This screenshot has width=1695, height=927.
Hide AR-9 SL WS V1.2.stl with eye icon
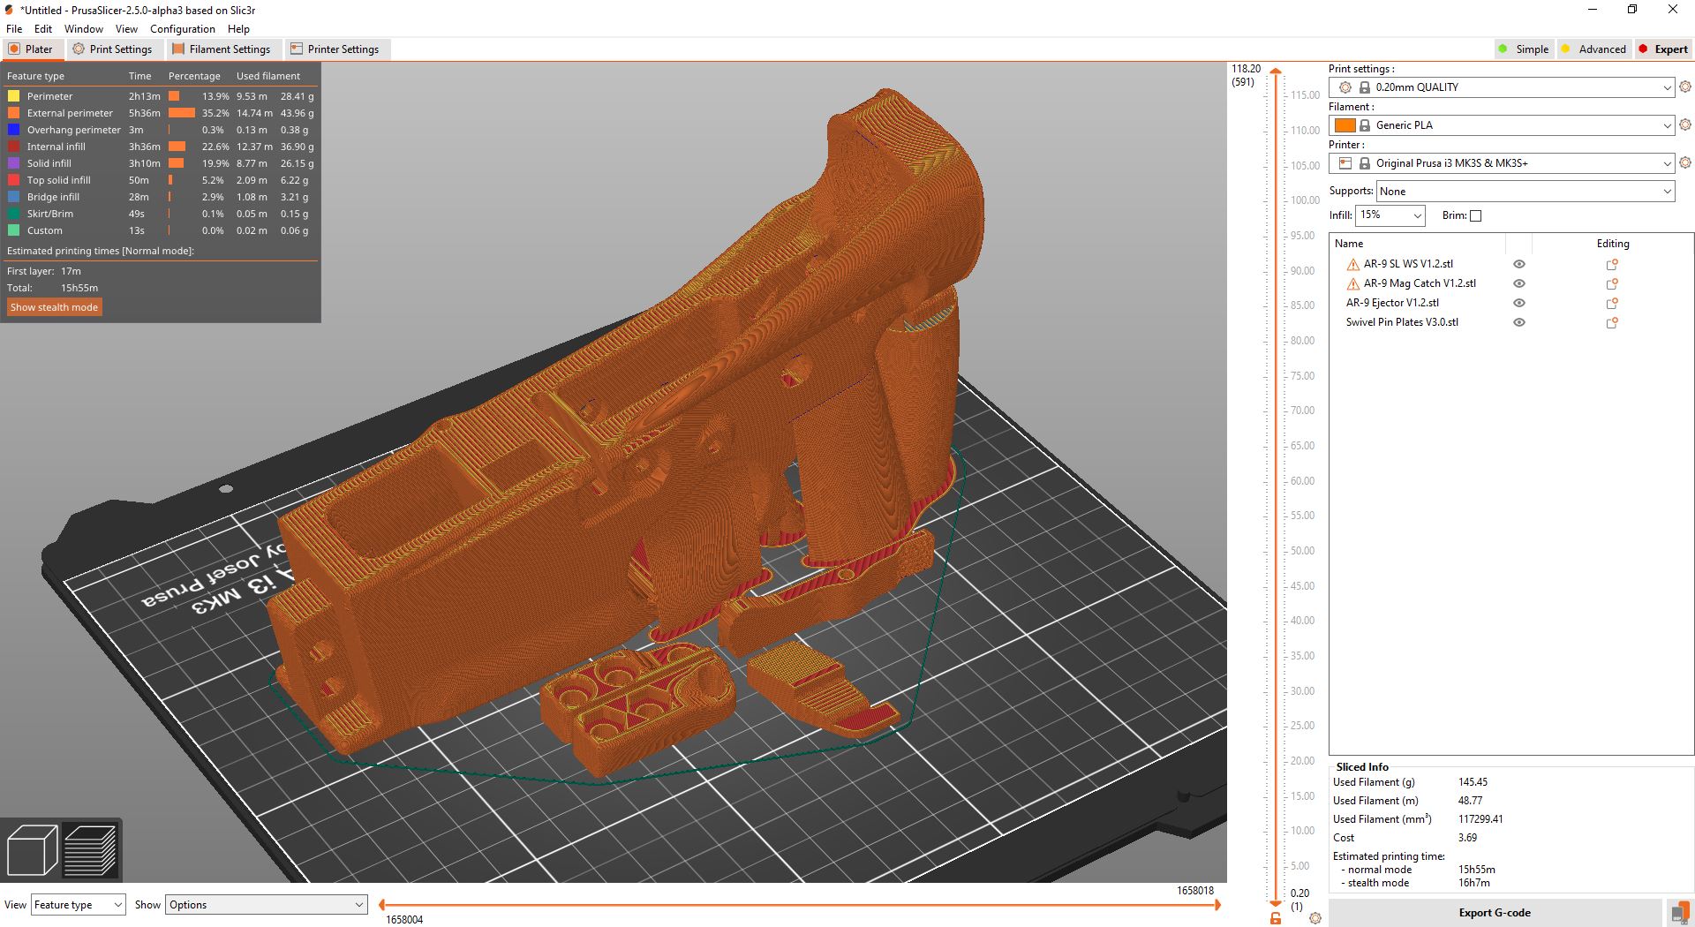tap(1518, 264)
